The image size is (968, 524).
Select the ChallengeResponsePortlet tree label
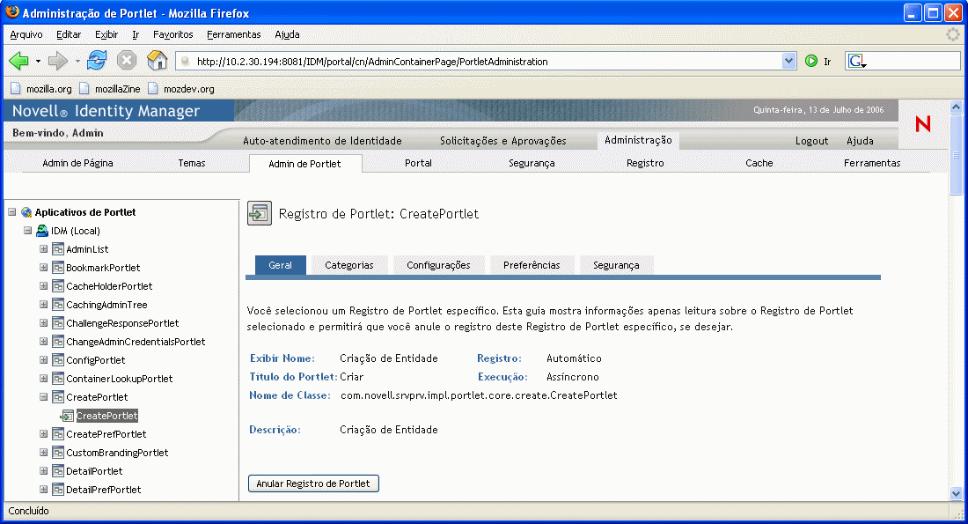pos(122,323)
